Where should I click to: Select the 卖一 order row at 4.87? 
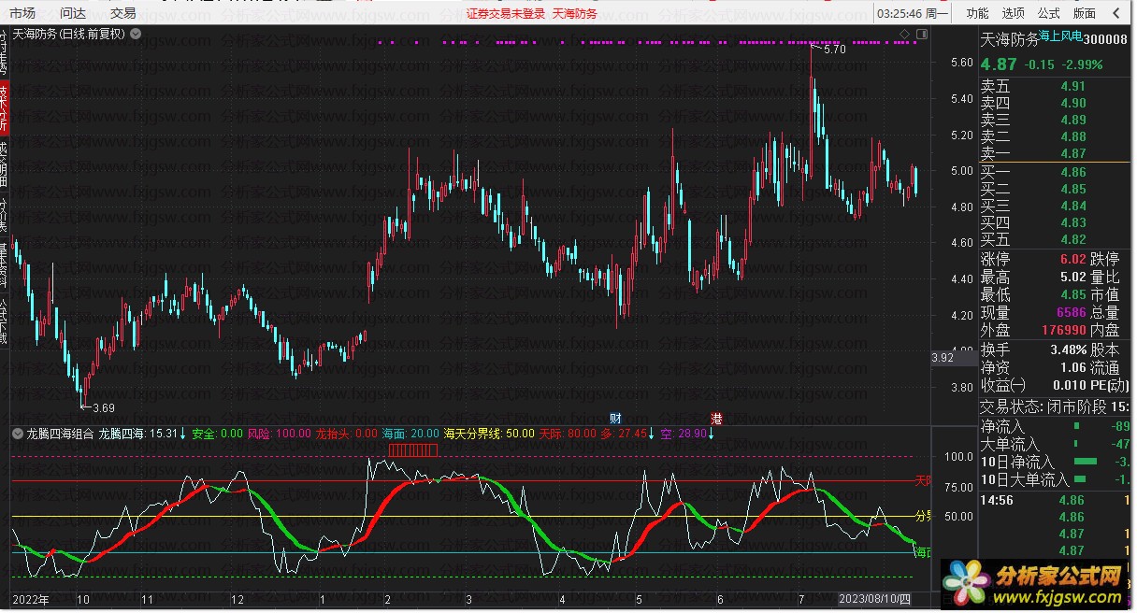tap(1057, 153)
